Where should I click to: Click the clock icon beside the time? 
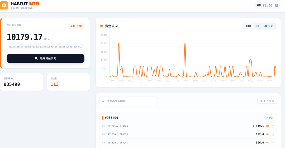(277, 5)
